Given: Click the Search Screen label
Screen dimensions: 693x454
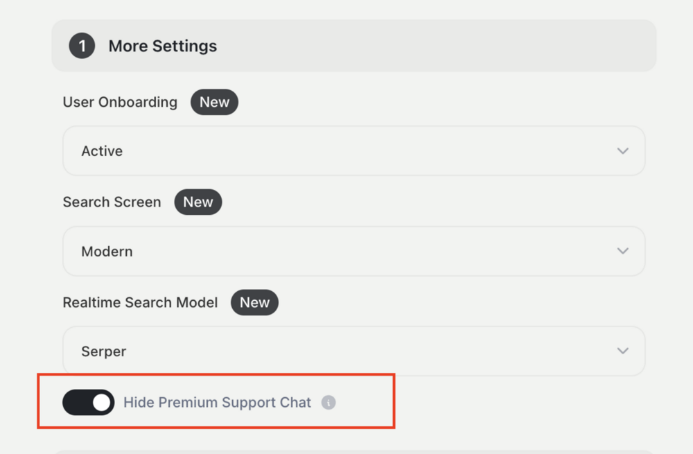Looking at the screenshot, I should [112, 202].
